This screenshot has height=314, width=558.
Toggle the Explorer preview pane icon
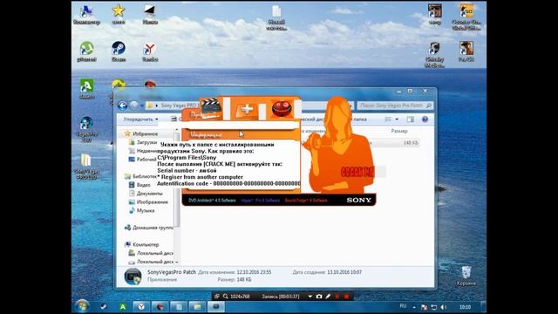pyautogui.click(x=411, y=119)
